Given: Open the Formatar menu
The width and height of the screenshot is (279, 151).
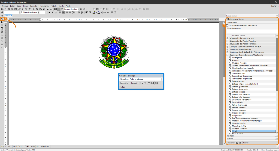Looking at the screenshot, I should tap(34, 6).
